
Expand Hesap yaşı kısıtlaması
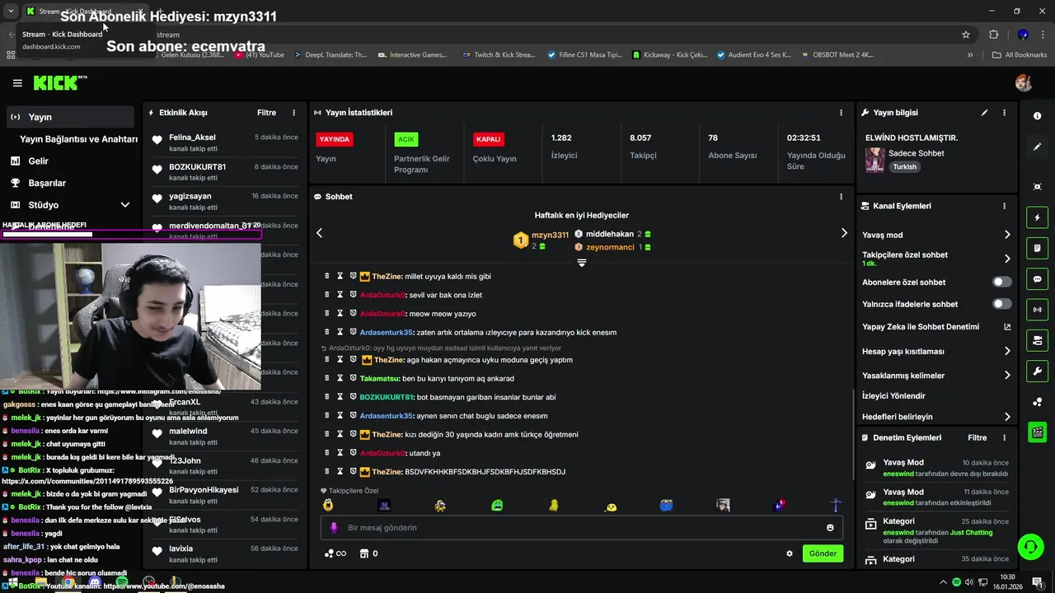[1007, 351]
